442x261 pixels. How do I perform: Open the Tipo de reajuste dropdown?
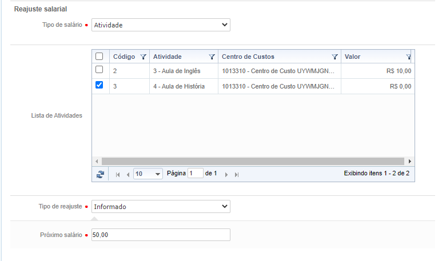tap(161, 206)
